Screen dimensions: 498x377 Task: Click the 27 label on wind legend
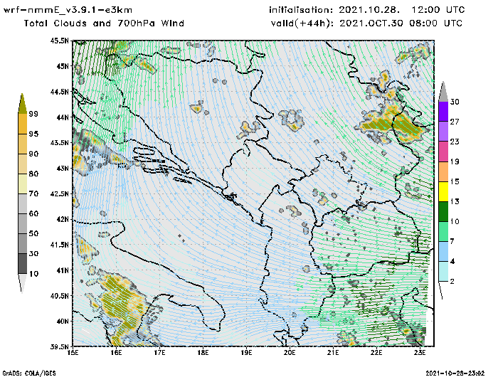455,122
